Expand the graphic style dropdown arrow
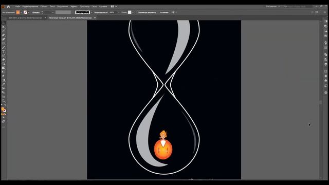 point(133,12)
